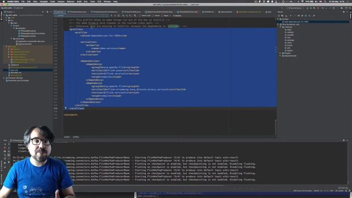Viewport: 352px width, 198px height.
Task: Collapse Lifecycle node in Maven panel
Action: pos(280,27)
